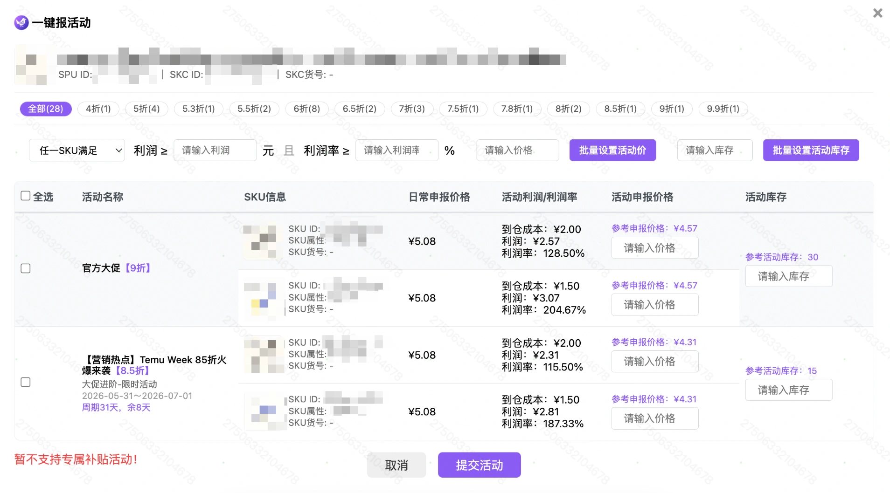
Task: Select the 8折(2) filter tab
Action: tap(569, 109)
